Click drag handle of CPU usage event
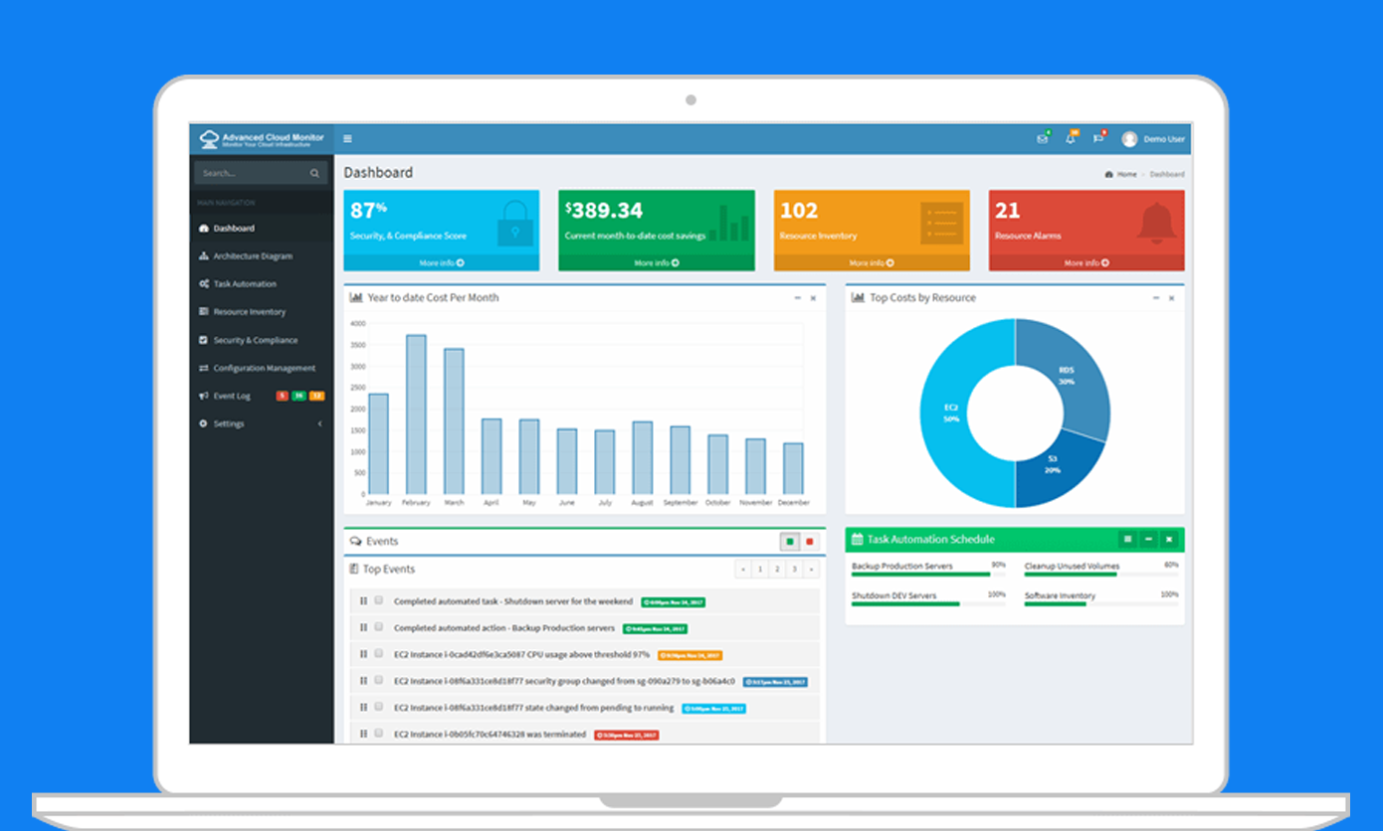 pyautogui.click(x=363, y=654)
